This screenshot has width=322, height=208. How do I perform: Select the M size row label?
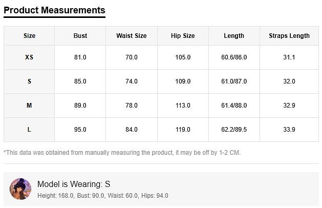point(29,106)
